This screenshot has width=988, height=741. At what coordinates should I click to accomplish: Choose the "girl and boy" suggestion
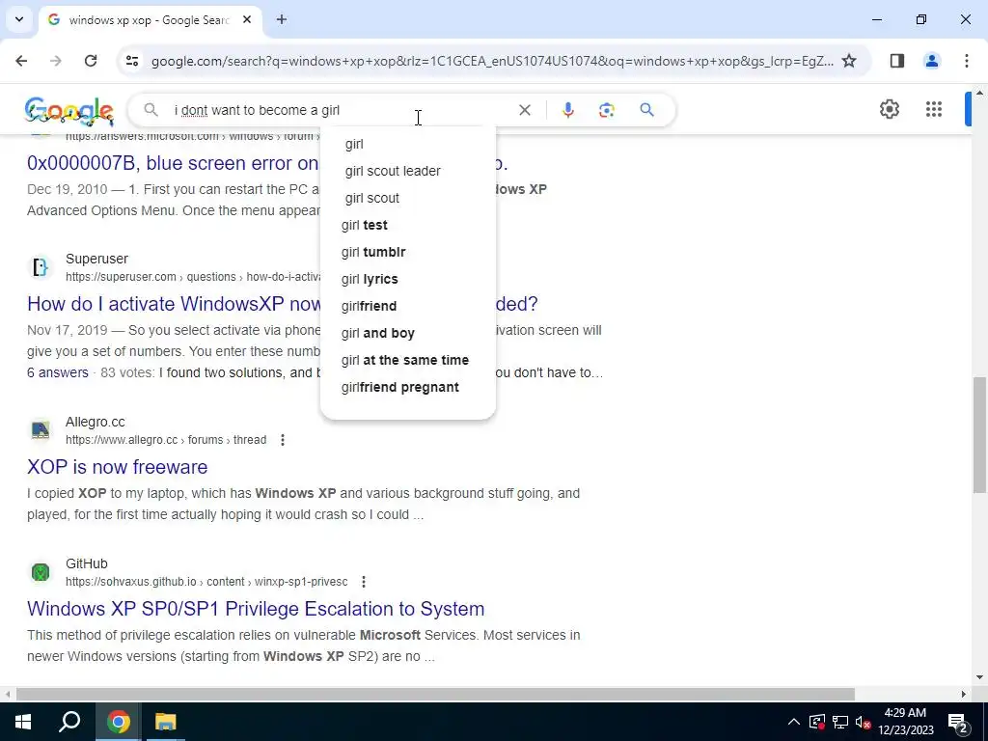[x=408, y=334]
